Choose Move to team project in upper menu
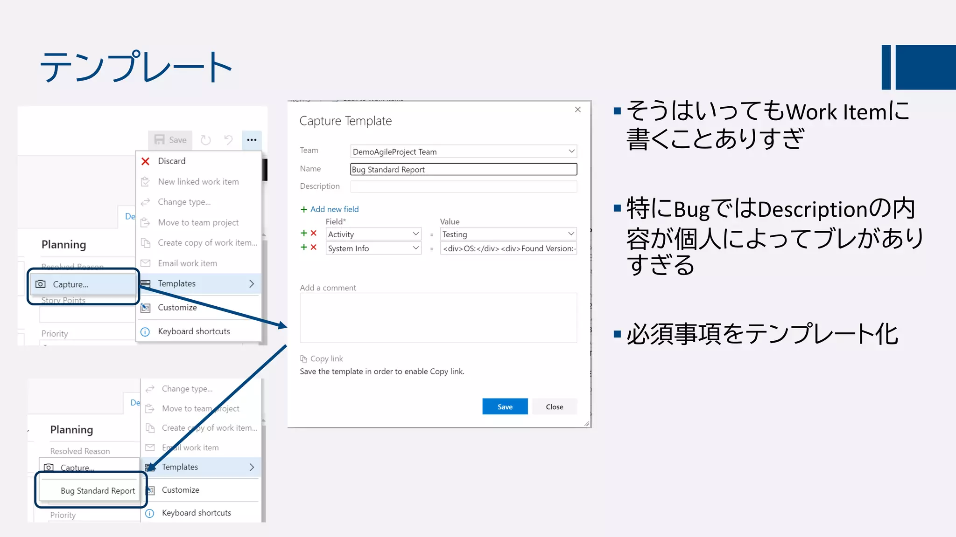The height and width of the screenshot is (537, 956). [198, 222]
